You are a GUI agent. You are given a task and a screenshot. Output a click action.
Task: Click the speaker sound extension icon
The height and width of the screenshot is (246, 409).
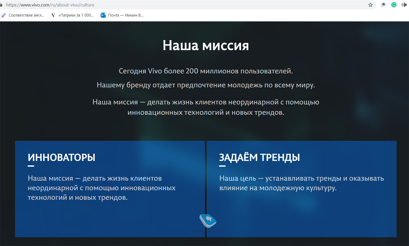tap(404, 5)
